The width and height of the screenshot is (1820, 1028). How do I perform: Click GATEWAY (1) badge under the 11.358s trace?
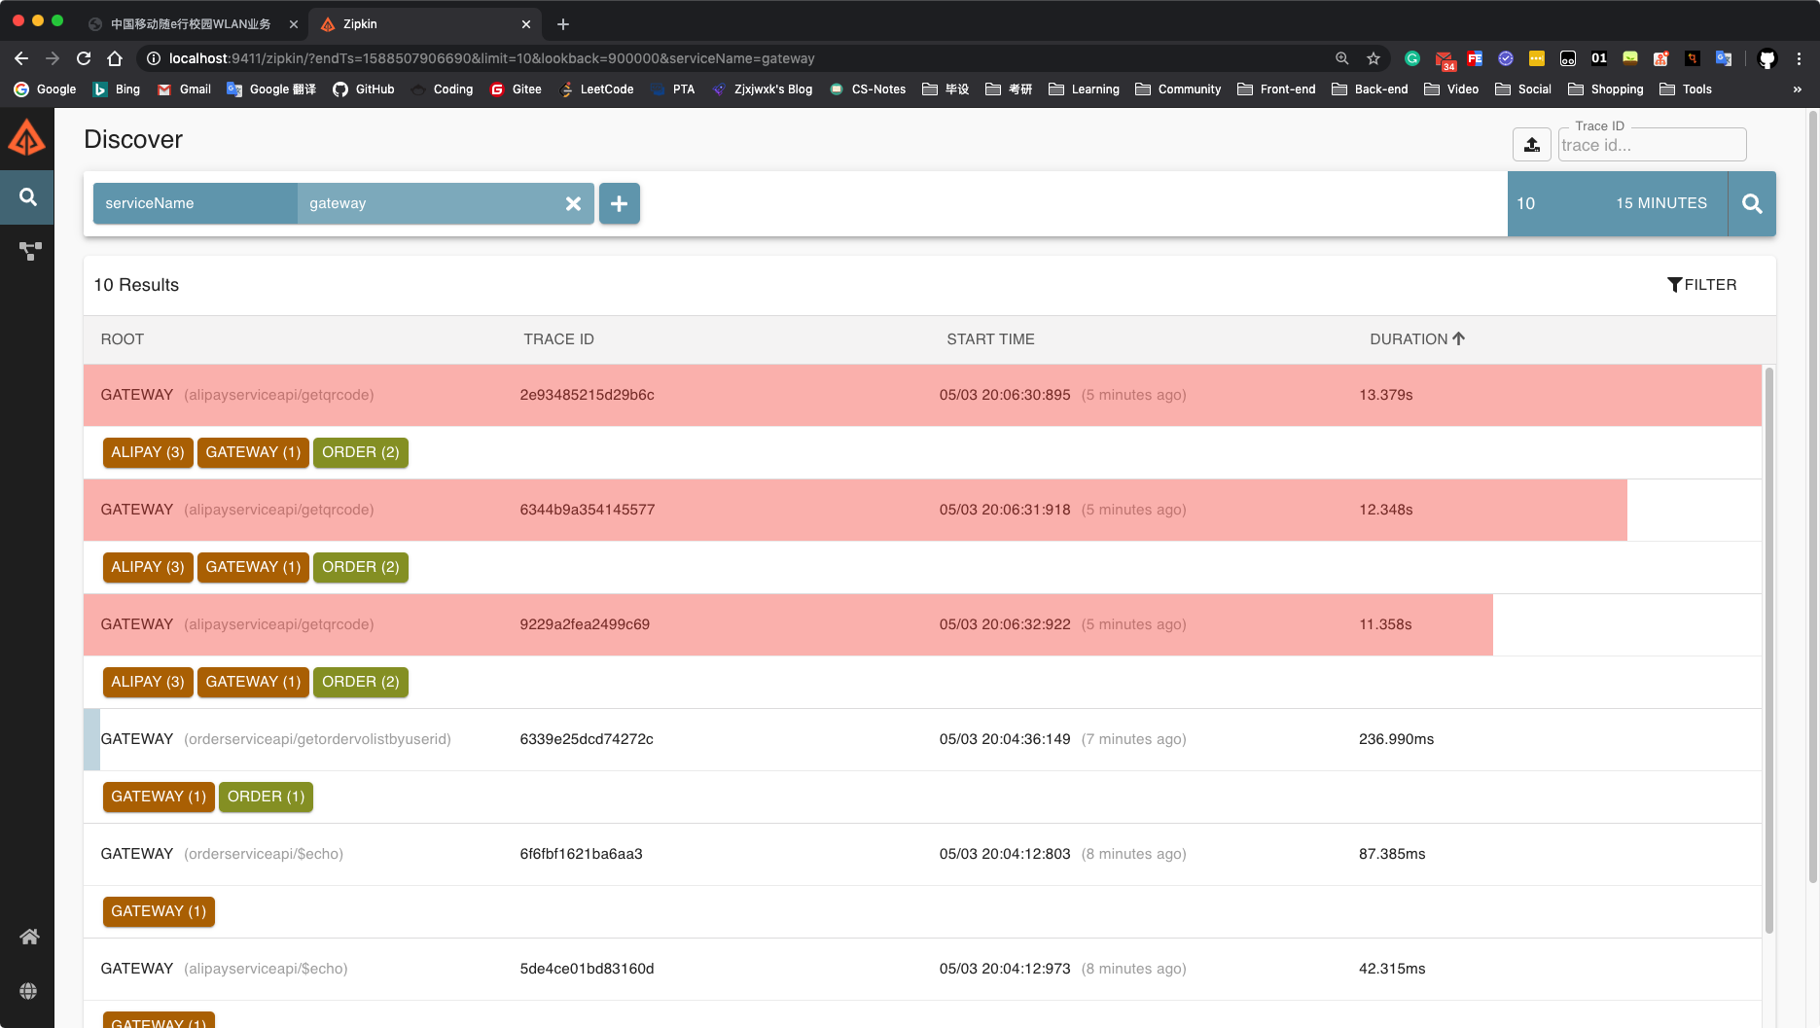(x=253, y=682)
